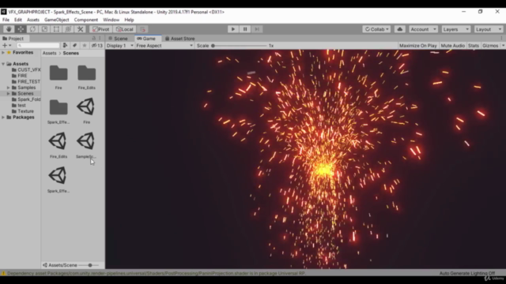Expand the Samples folder arrow

tap(9, 88)
